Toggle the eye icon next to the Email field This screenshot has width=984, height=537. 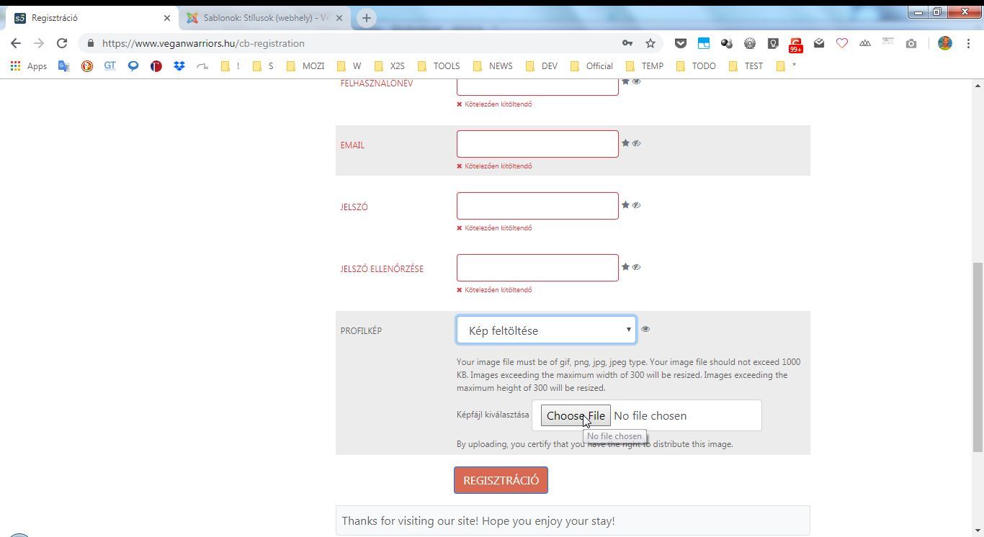tap(636, 143)
